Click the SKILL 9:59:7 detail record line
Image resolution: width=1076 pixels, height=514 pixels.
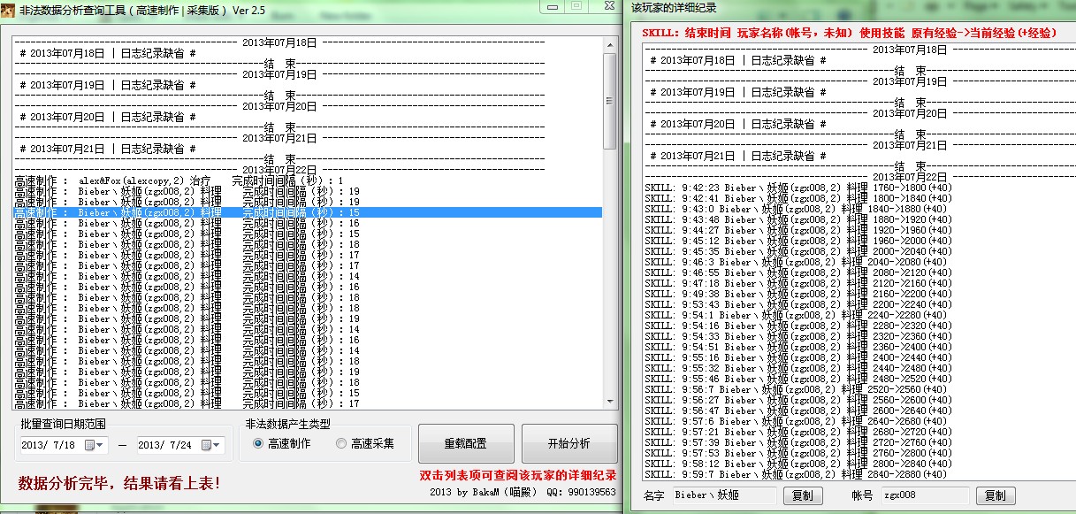(x=796, y=474)
